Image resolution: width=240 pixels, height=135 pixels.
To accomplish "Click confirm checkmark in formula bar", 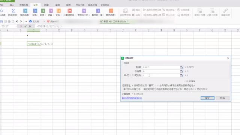I will pos(25,26).
